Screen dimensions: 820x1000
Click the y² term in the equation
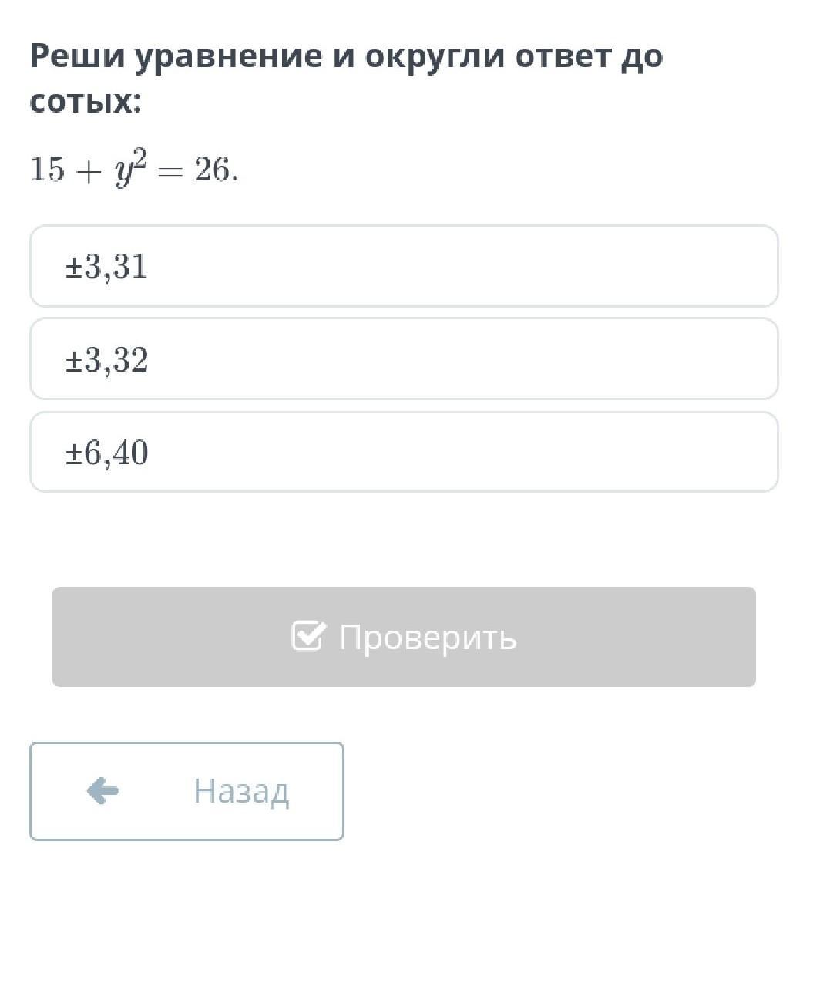(x=130, y=170)
